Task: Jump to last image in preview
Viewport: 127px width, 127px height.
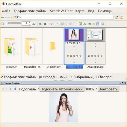Action: coord(15,89)
